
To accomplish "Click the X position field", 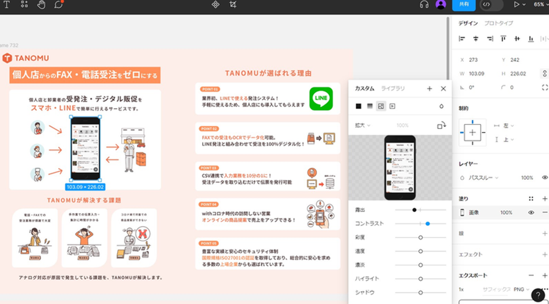I will point(477,60).
